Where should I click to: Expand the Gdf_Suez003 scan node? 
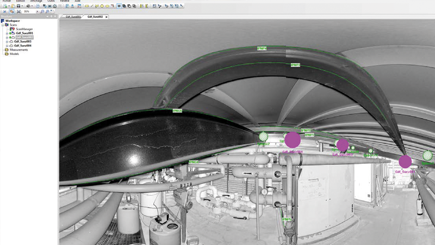pos(7,41)
